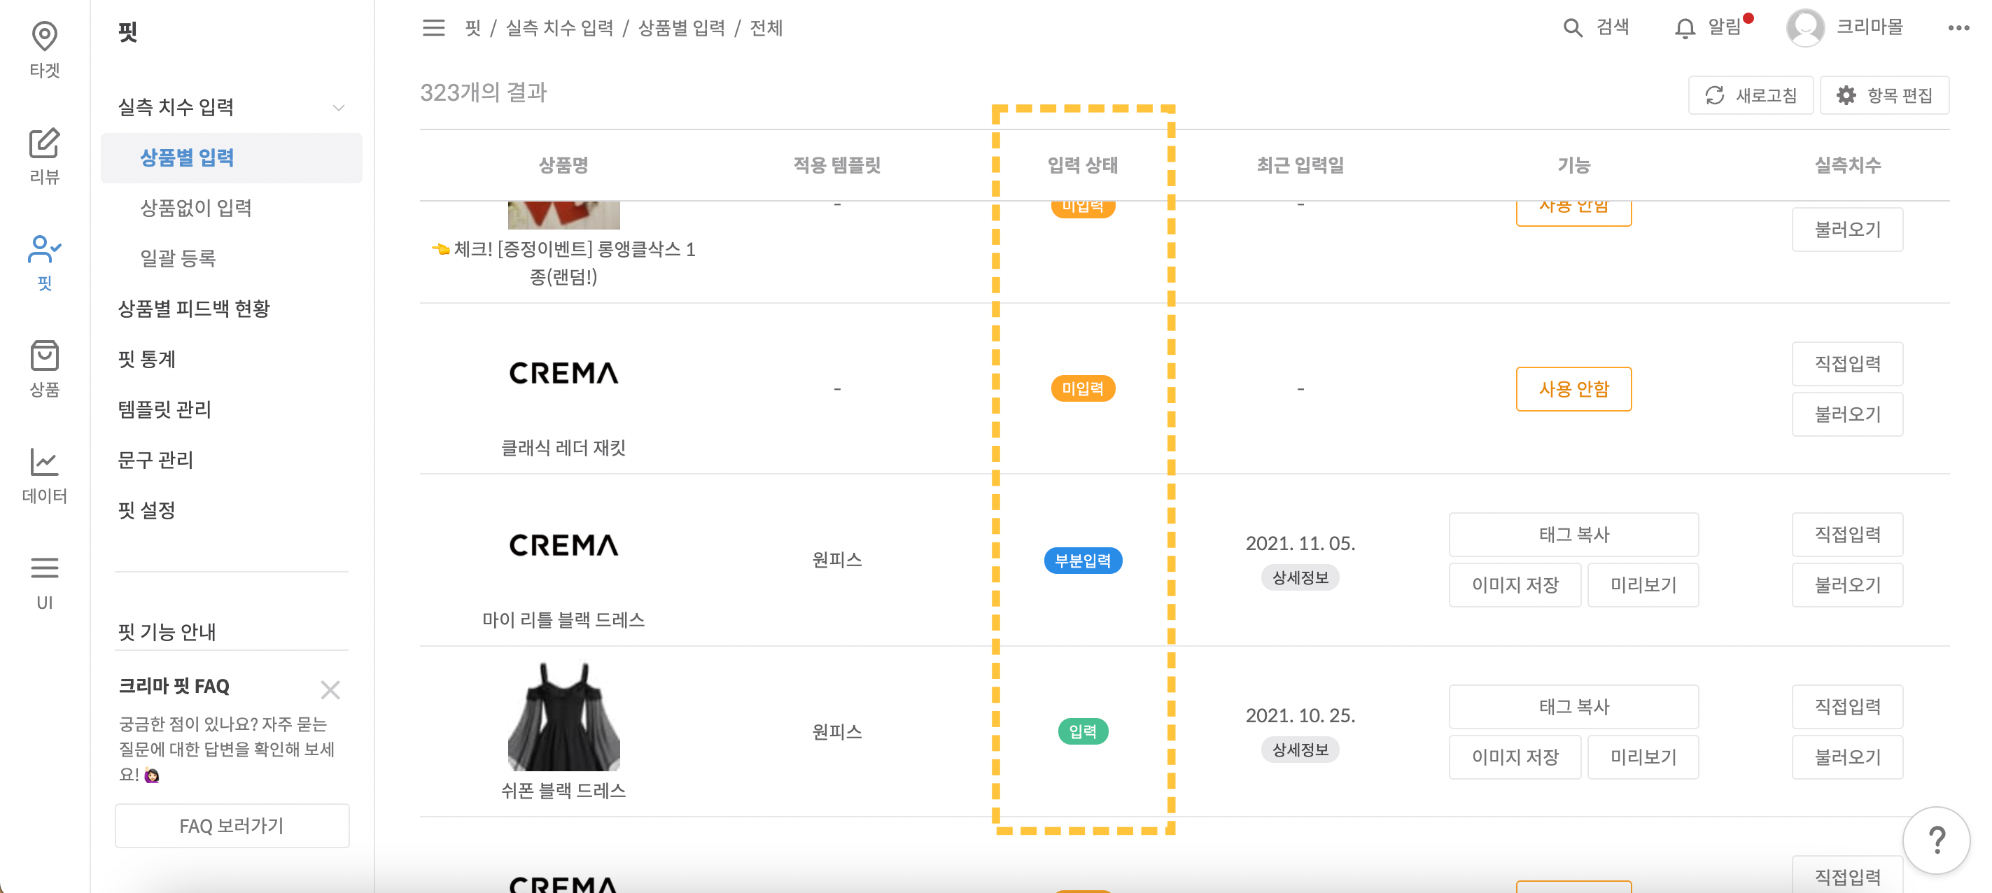This screenshot has width=1992, height=893.
Task: Click 상세정보 for 마이 리틀 블랙 드레스
Action: pos(1300,577)
